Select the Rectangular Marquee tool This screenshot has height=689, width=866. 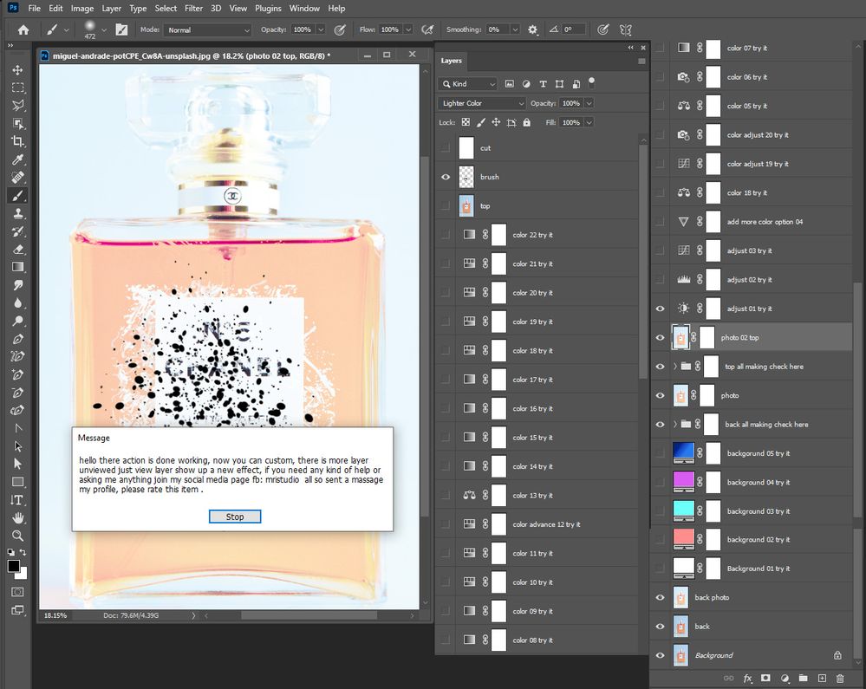tap(17, 88)
